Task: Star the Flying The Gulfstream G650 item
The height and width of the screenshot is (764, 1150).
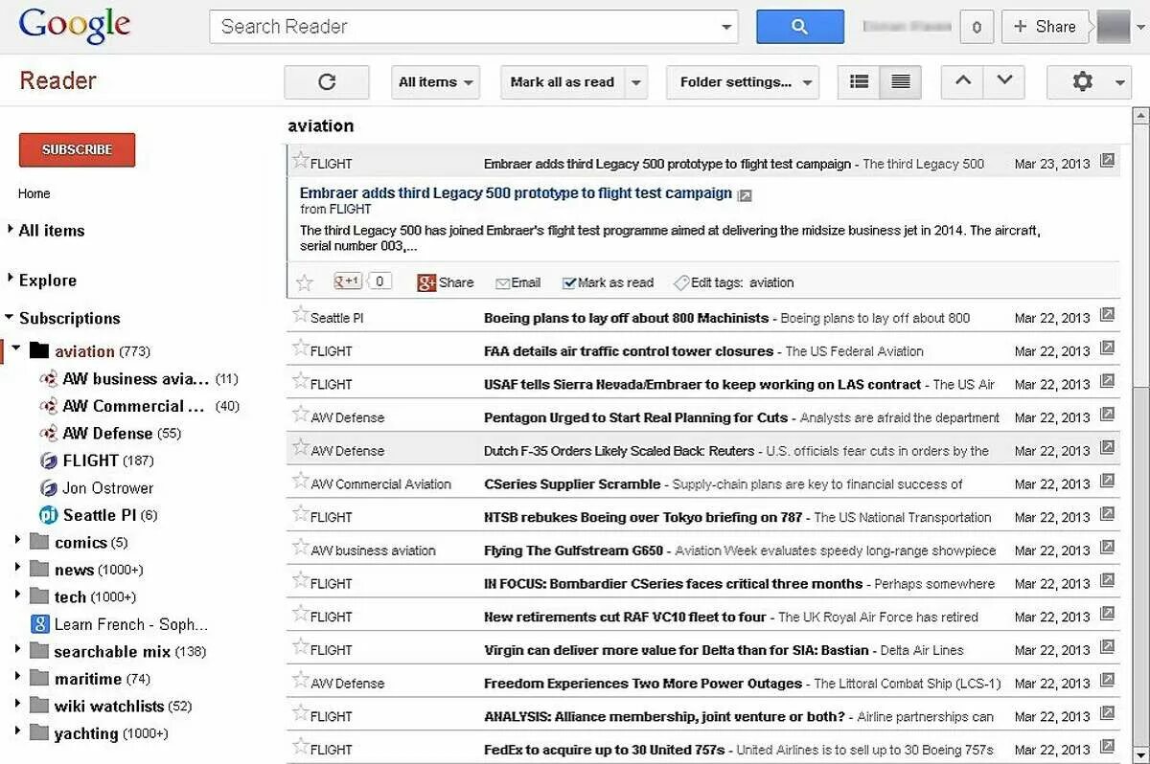Action: coord(301,548)
